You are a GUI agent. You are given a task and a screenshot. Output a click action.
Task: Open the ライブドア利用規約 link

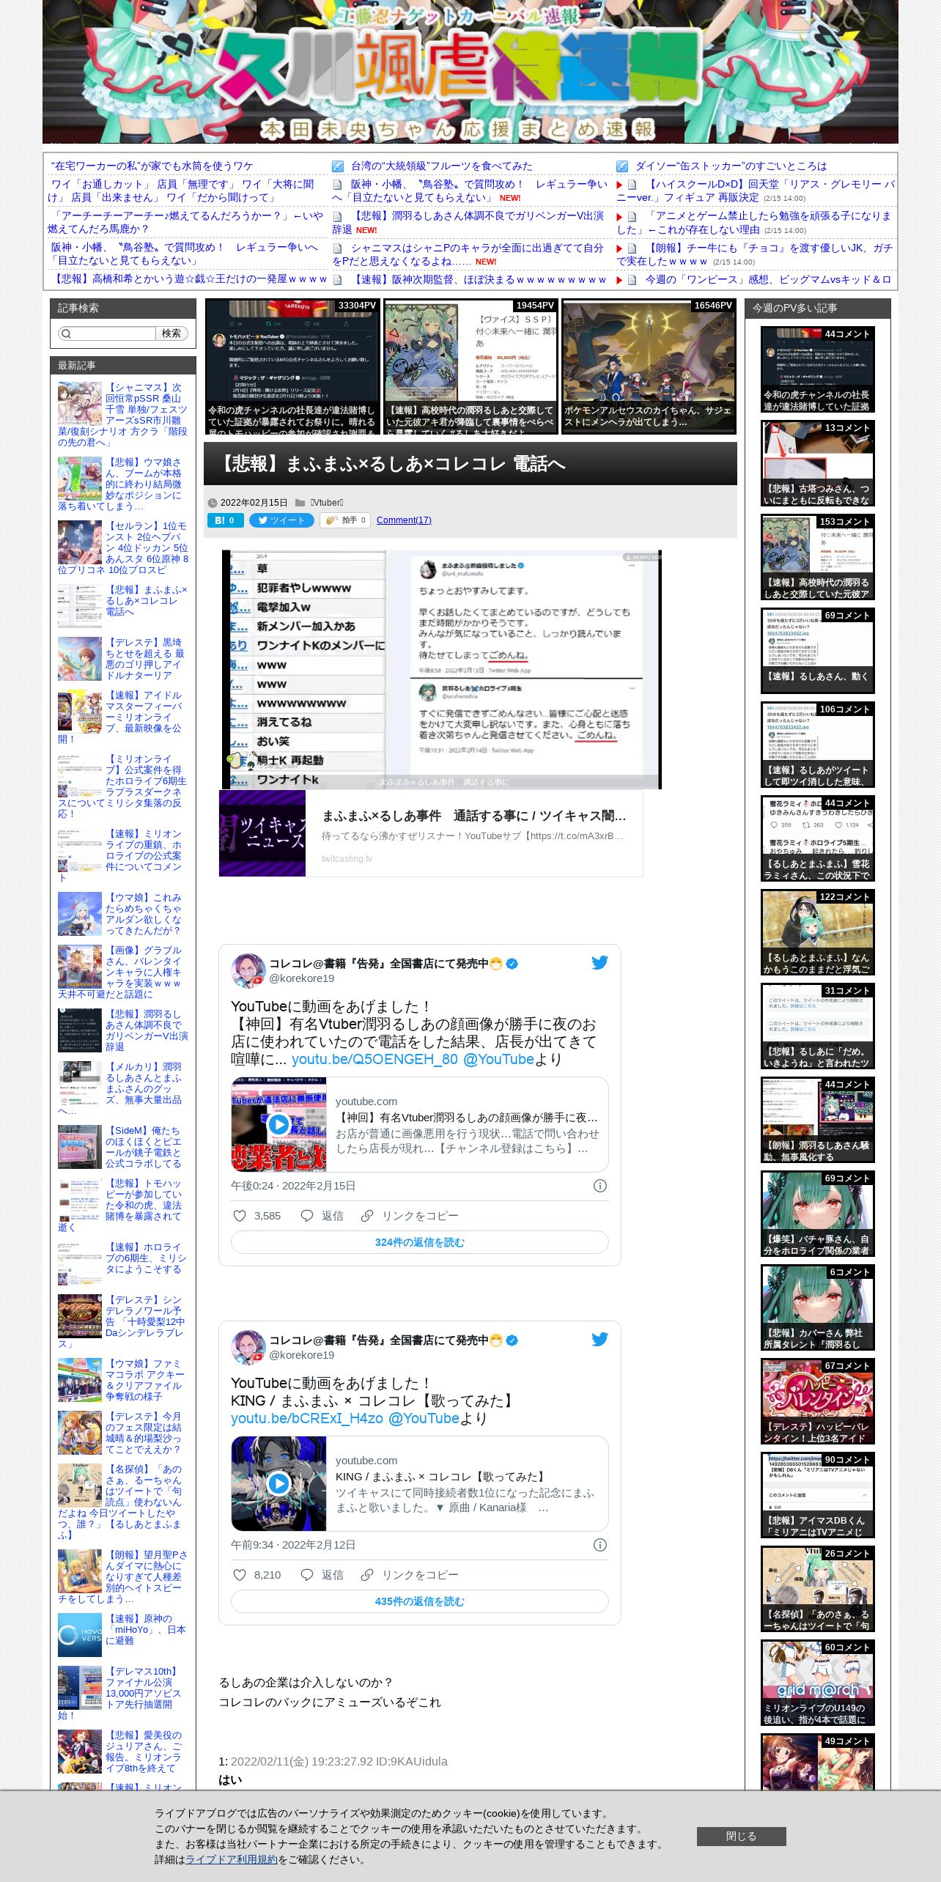coord(232,1859)
